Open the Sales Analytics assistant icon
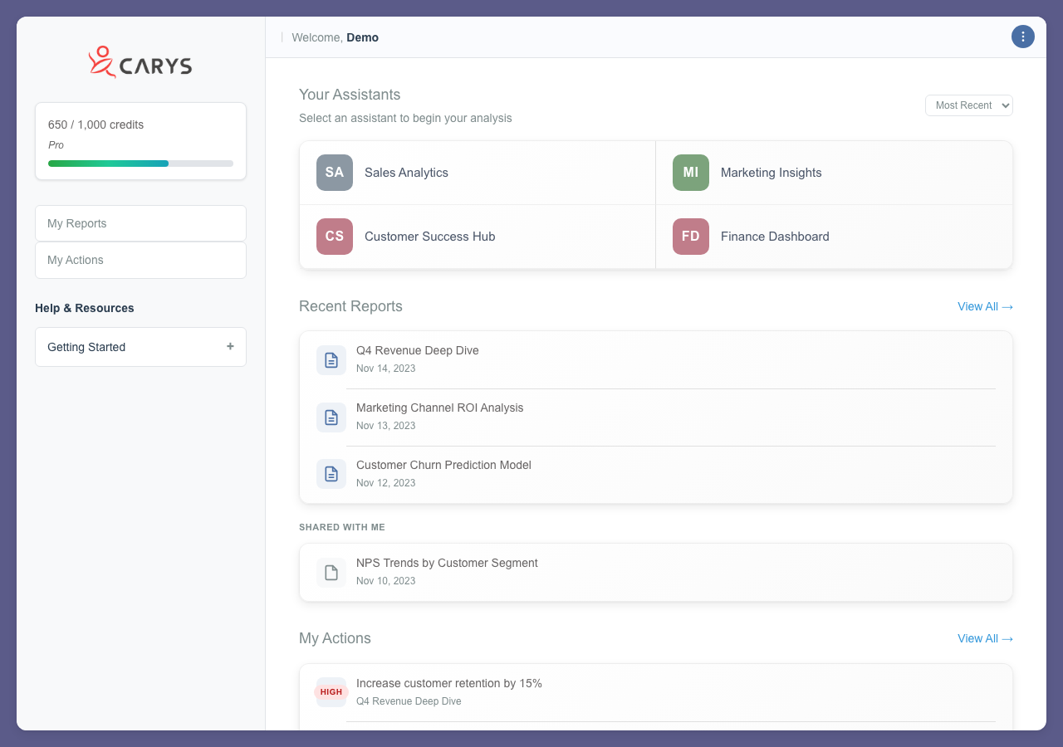 (334, 172)
